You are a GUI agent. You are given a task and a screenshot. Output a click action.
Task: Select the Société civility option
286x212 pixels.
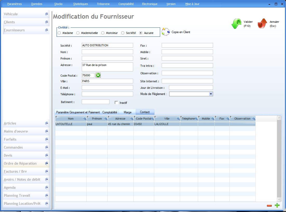(x=123, y=33)
